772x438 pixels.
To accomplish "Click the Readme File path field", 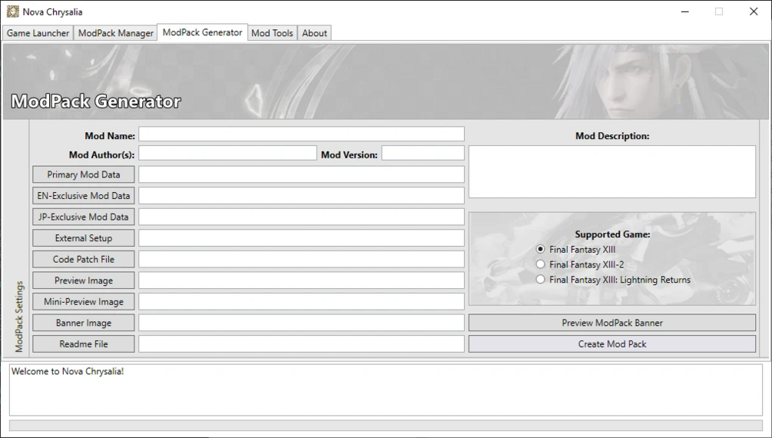I will coord(301,344).
